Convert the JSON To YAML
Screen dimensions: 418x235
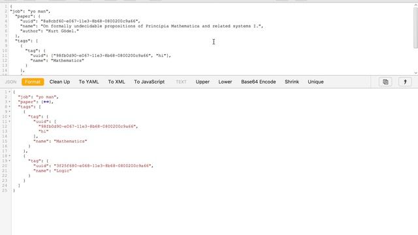tap(89, 82)
